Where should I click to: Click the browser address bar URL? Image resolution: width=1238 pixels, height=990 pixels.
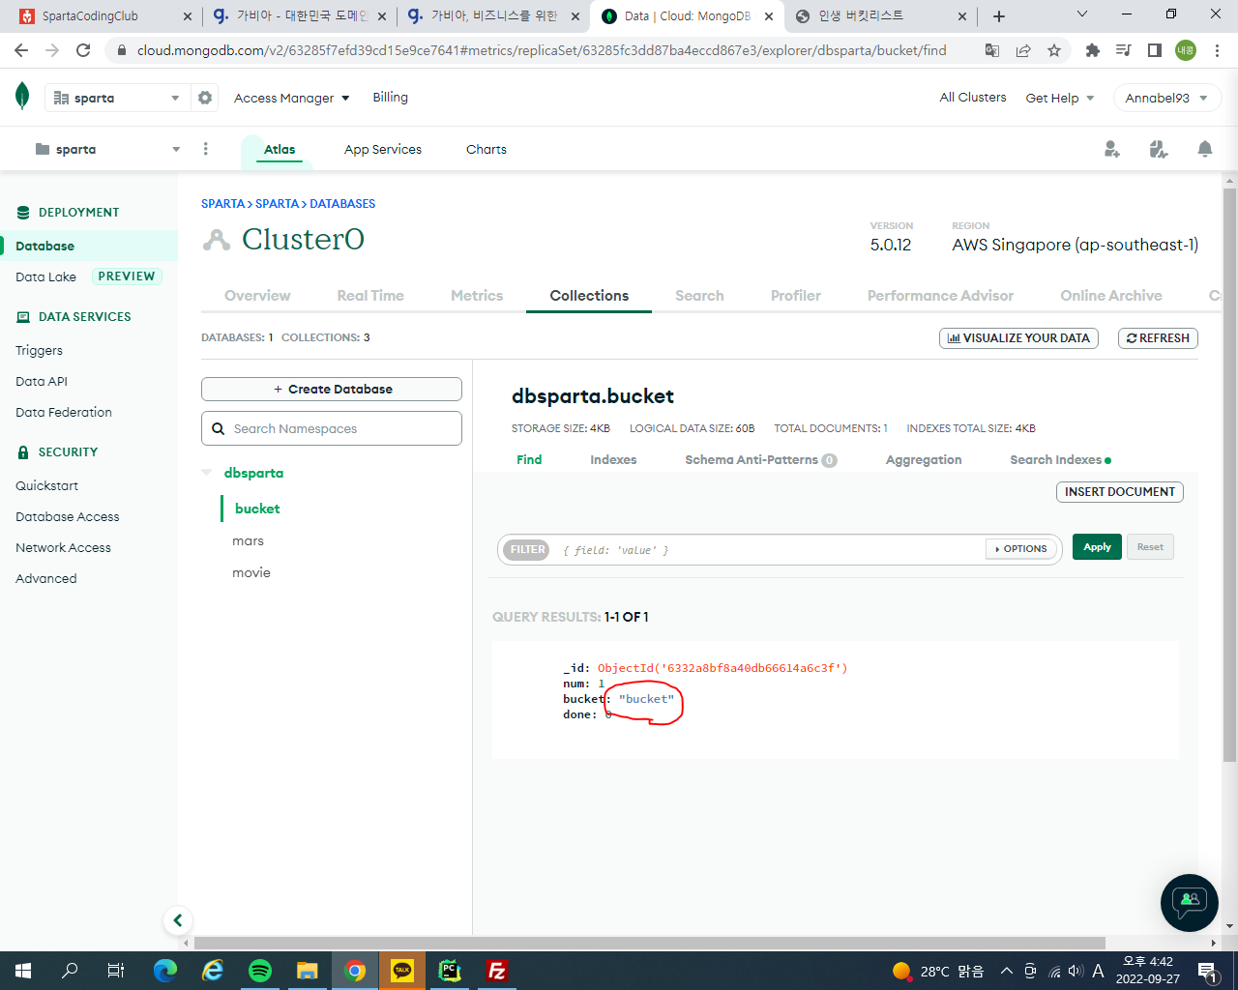[542, 50]
